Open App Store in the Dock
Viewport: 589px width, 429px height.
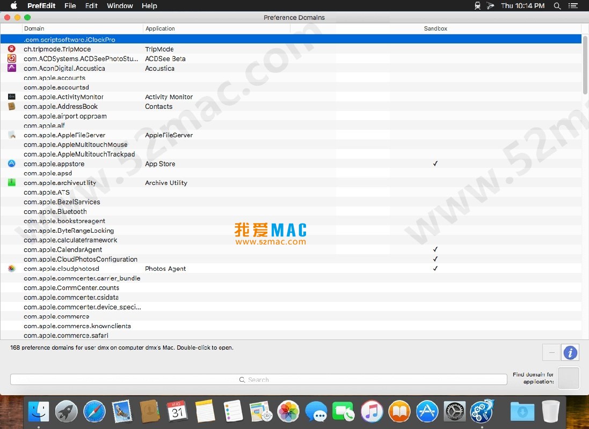[x=427, y=412]
